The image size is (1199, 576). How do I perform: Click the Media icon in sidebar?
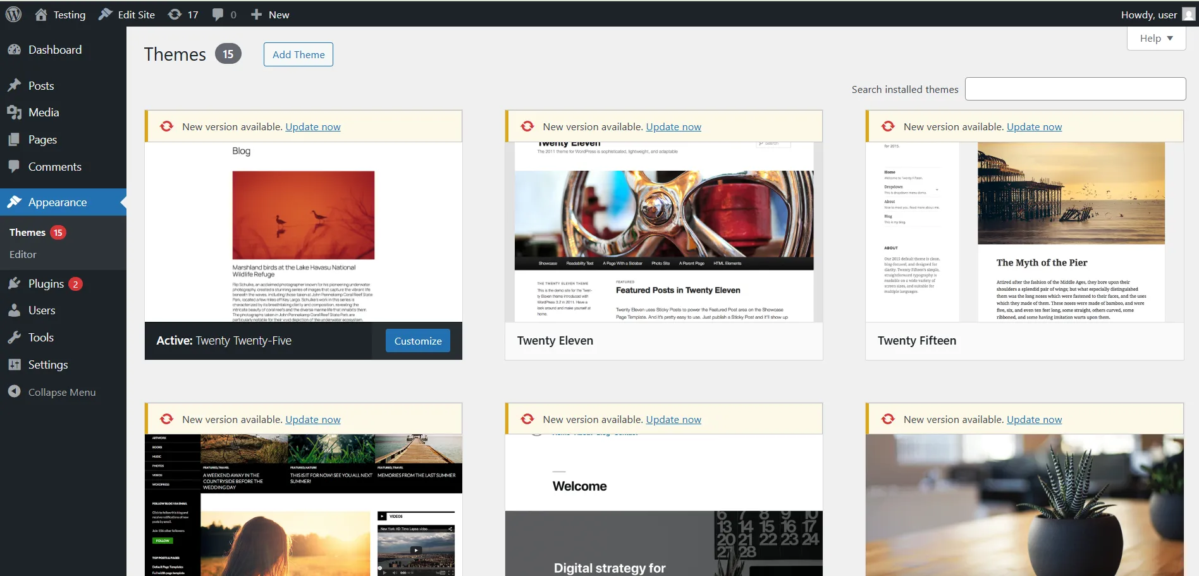(x=15, y=113)
